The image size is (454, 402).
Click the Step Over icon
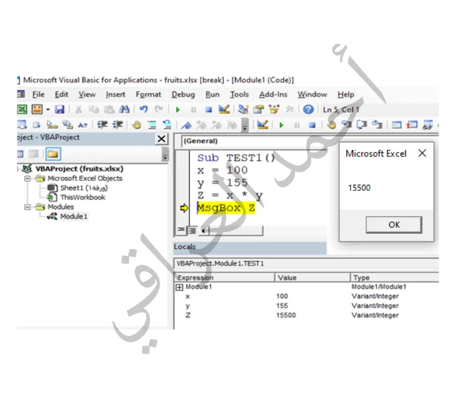(362, 125)
